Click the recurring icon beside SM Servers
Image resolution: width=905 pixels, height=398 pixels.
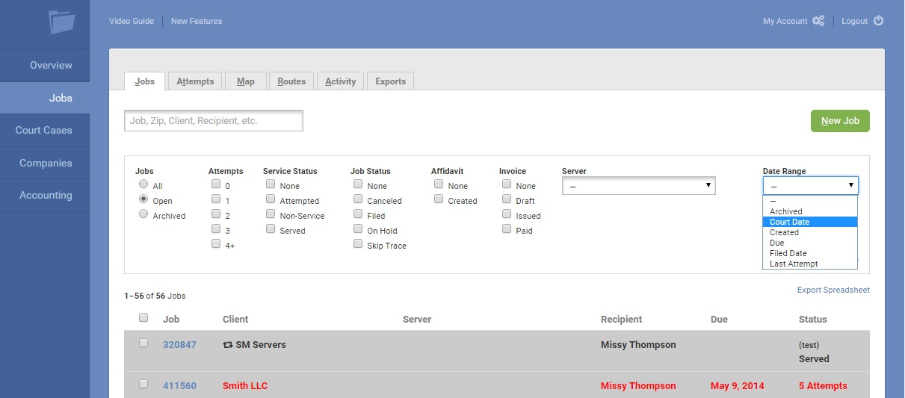pos(228,345)
